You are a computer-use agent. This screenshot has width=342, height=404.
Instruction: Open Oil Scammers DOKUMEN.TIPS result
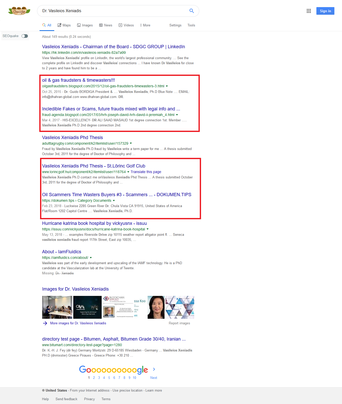click(117, 195)
